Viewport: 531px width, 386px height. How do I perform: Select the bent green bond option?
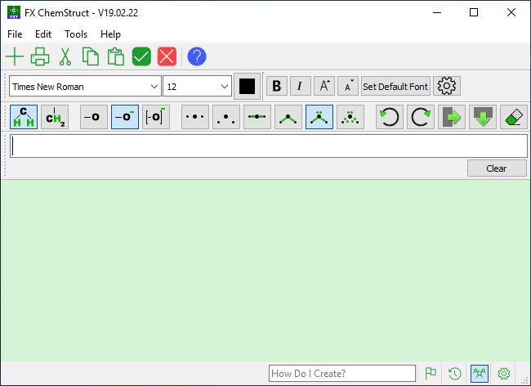point(288,117)
